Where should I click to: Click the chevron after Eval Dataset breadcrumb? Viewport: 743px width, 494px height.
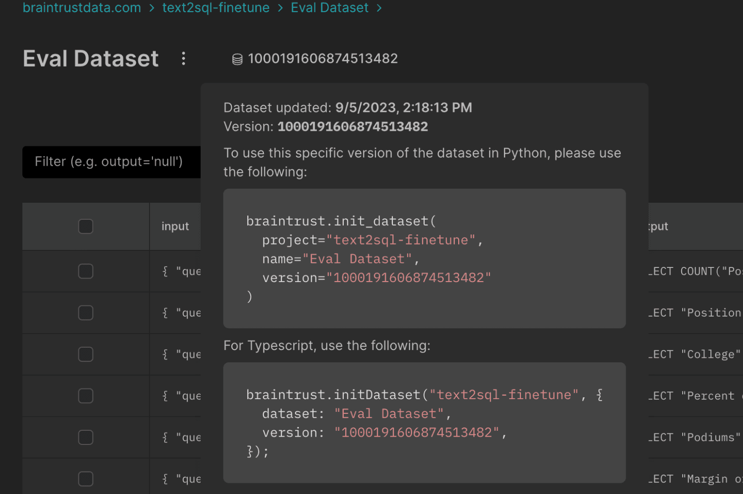point(379,8)
